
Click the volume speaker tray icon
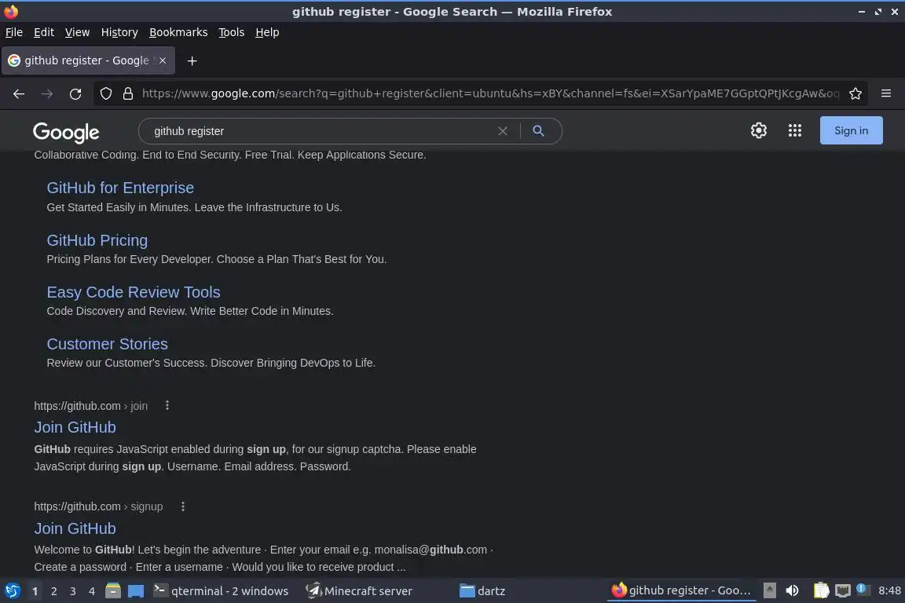(x=793, y=590)
